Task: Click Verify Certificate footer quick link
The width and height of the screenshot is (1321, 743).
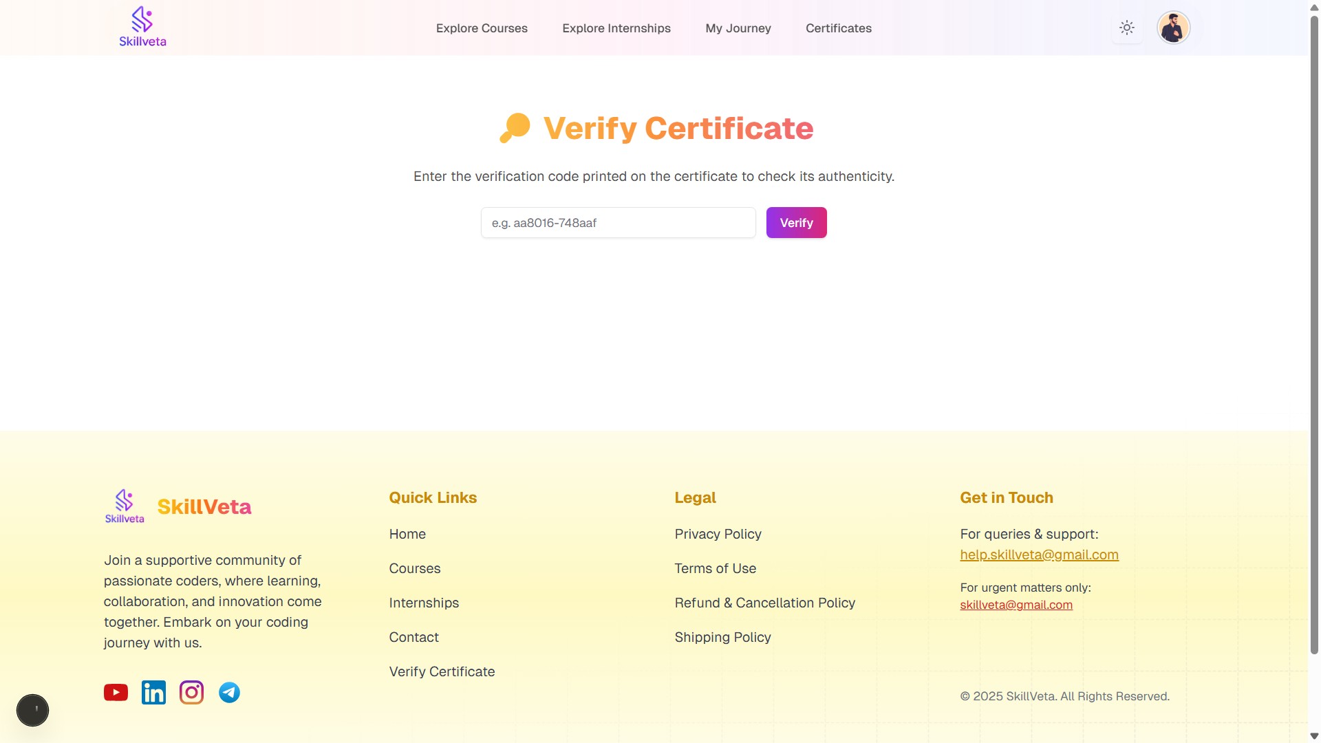Action: (x=442, y=671)
